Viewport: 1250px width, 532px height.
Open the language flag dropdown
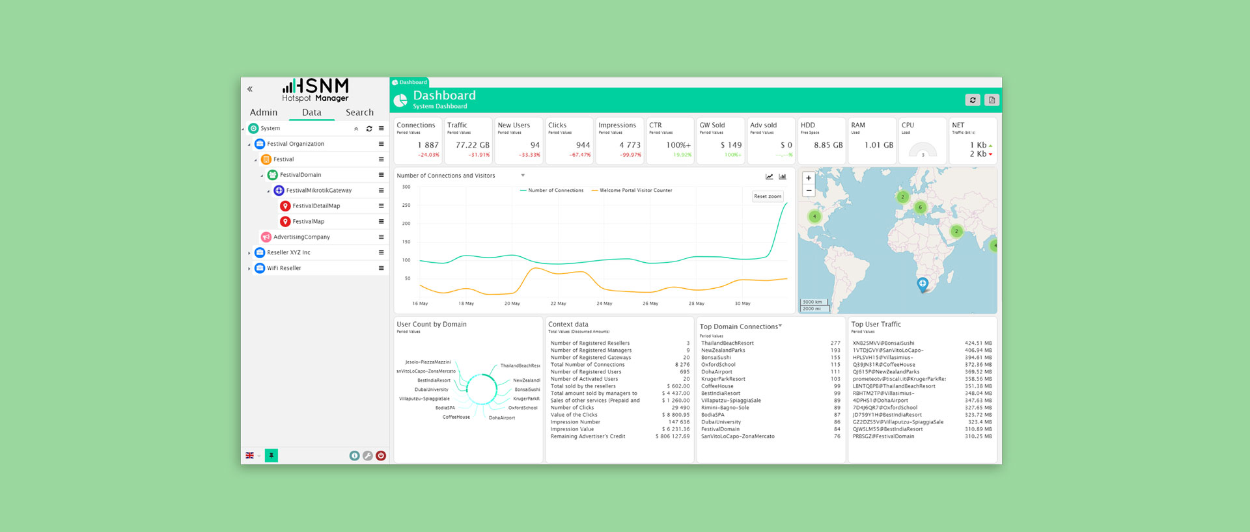pos(253,456)
